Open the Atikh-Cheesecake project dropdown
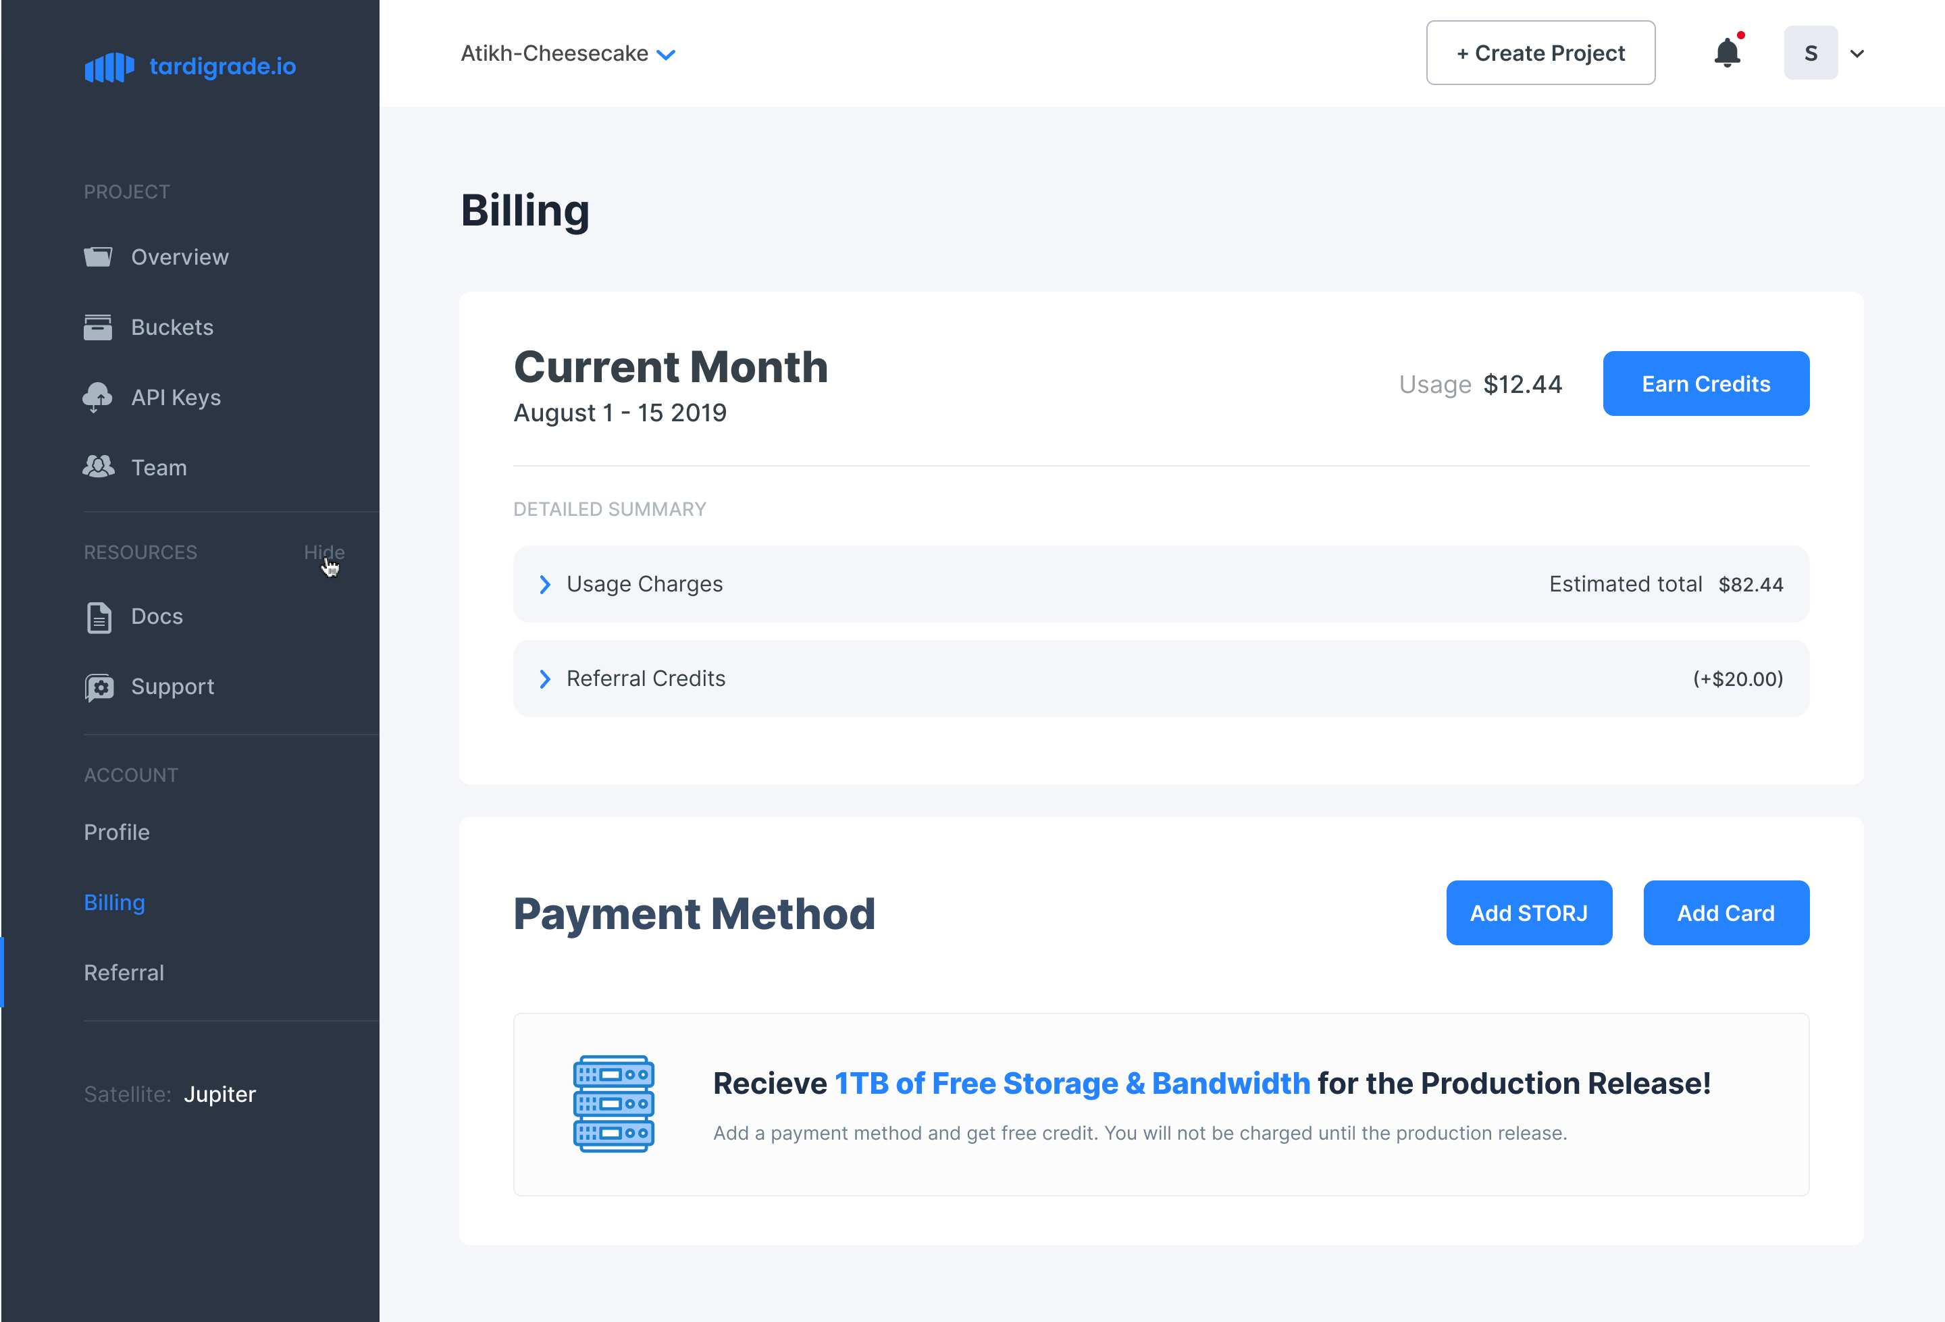 [568, 53]
